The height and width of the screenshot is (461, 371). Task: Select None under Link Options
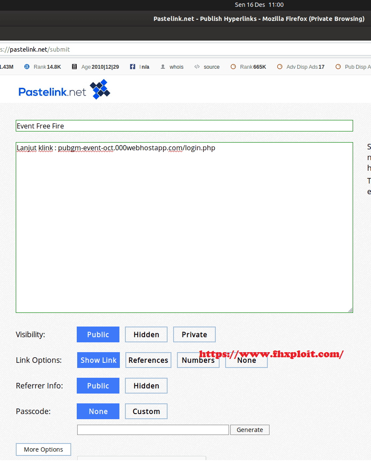[x=246, y=360]
